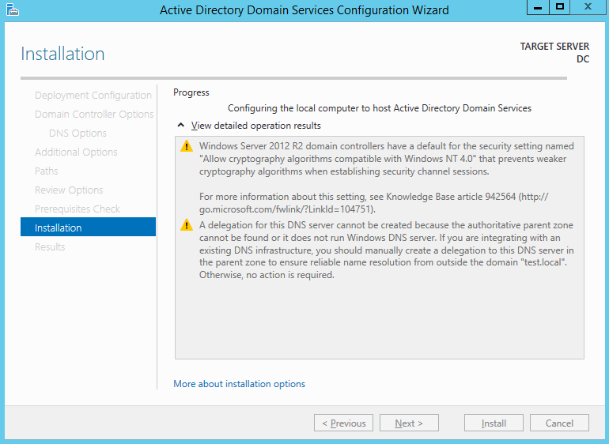Click View detailed operation results label

pyautogui.click(x=256, y=126)
